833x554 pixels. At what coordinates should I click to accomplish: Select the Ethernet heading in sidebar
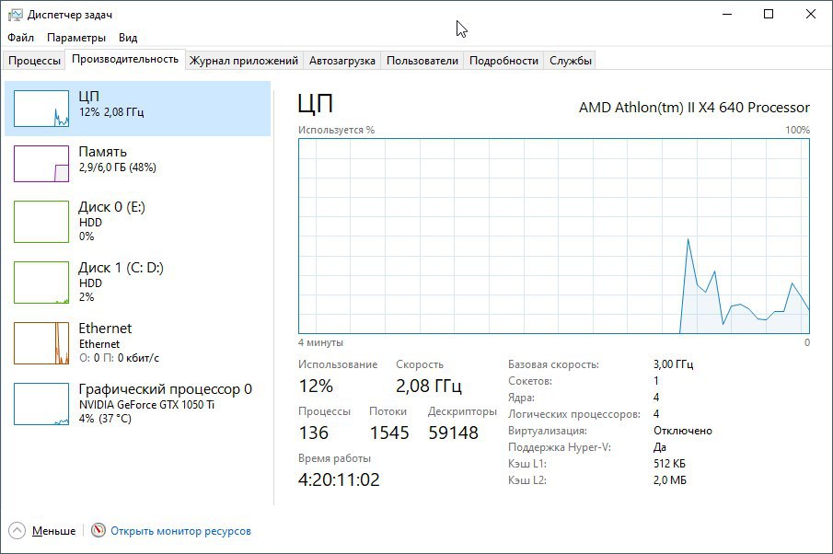click(105, 329)
